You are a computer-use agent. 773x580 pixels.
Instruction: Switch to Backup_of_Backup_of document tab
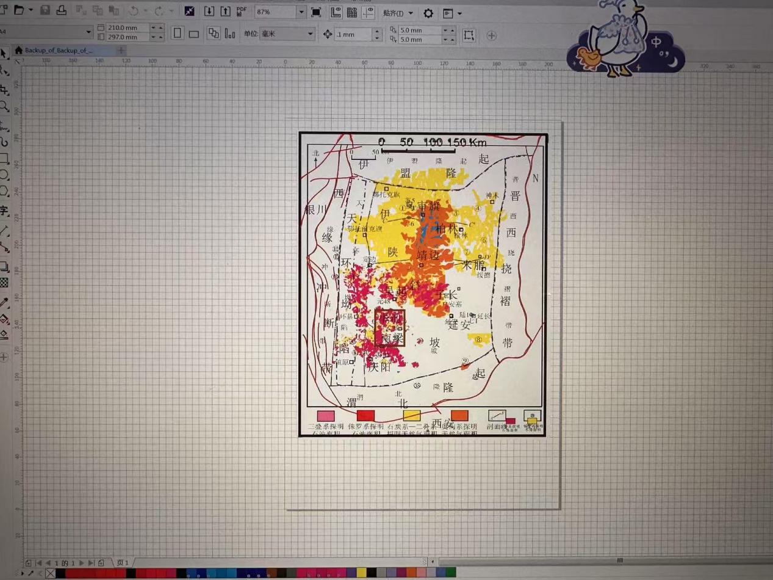click(x=59, y=50)
